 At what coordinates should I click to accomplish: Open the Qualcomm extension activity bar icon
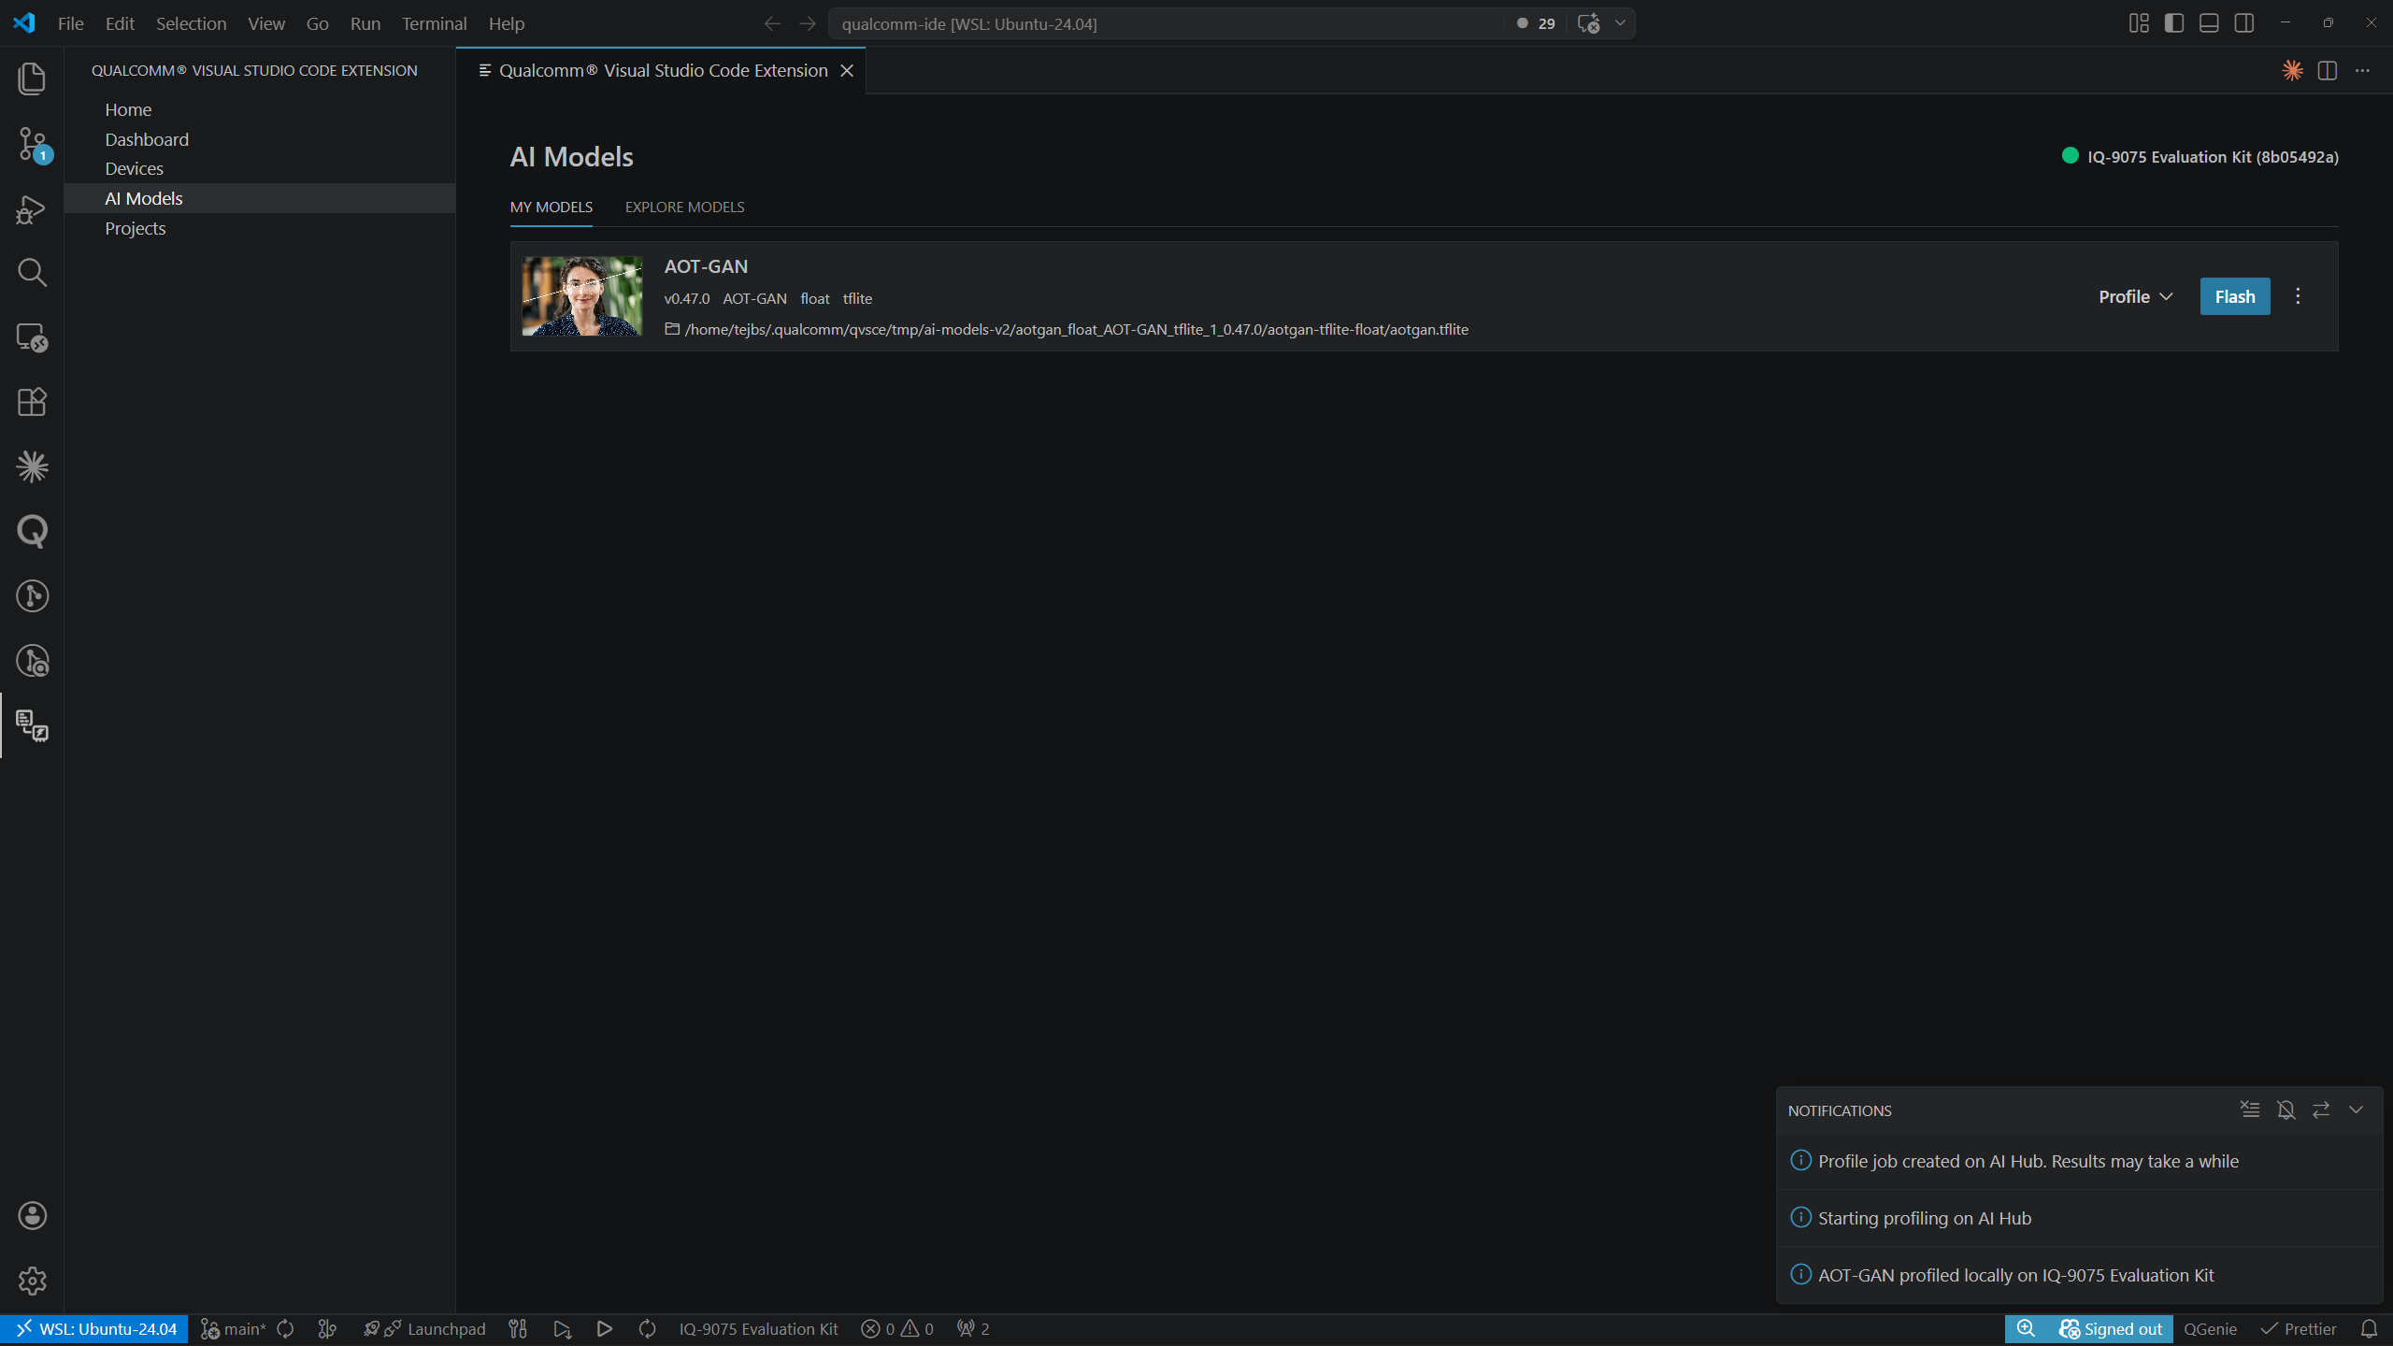[32, 725]
